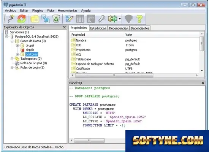Image resolution: width=209 pixels, height=152 pixels.
Task: Click the green puzzle piece plugins icon
Action: (112, 19)
